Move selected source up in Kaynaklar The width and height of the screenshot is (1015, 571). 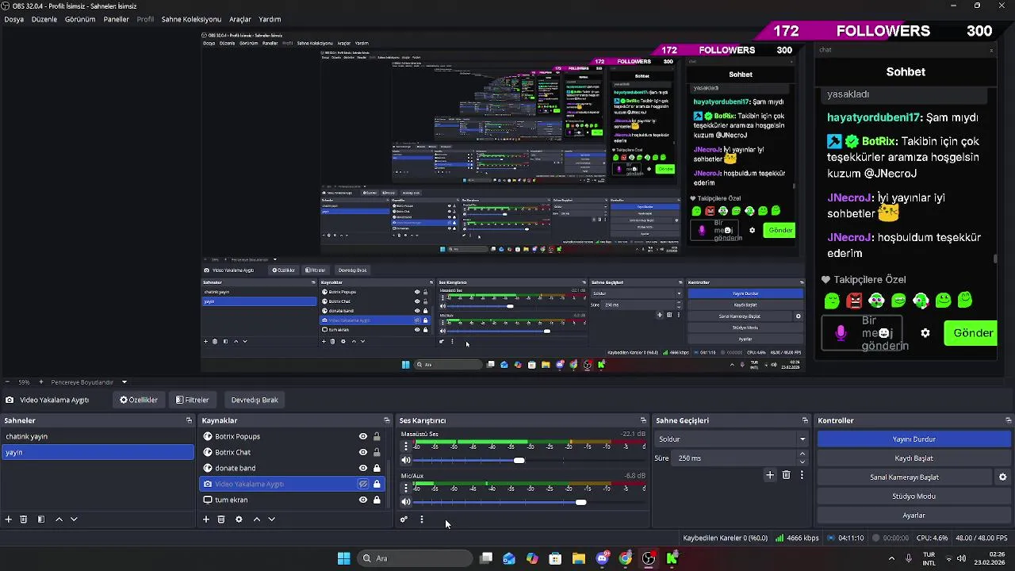coord(256,519)
